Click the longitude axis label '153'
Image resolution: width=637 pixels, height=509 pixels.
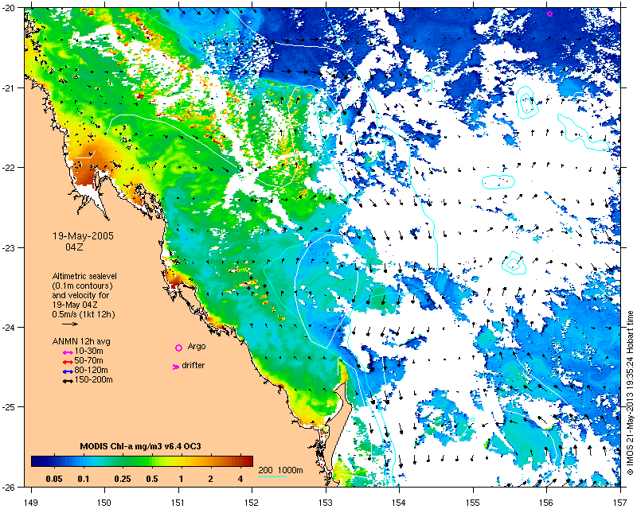pos(326,503)
